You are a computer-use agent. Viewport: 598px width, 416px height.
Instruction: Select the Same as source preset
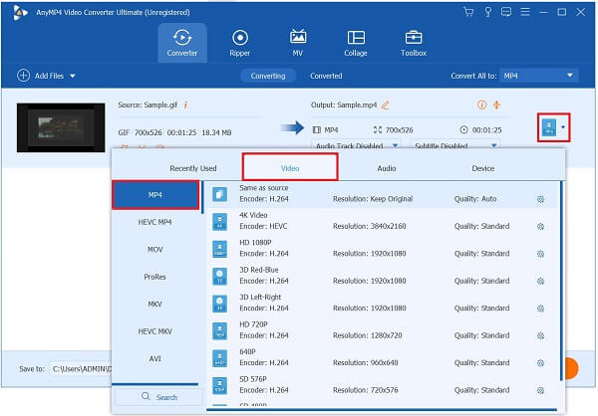coord(383,194)
